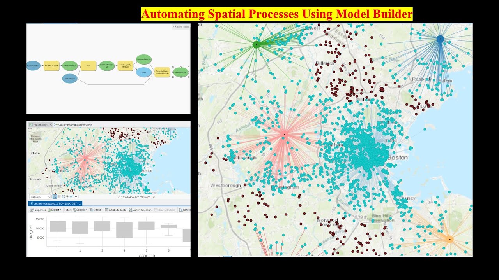Click Show Toolbar in the model view

(x=182, y=27)
